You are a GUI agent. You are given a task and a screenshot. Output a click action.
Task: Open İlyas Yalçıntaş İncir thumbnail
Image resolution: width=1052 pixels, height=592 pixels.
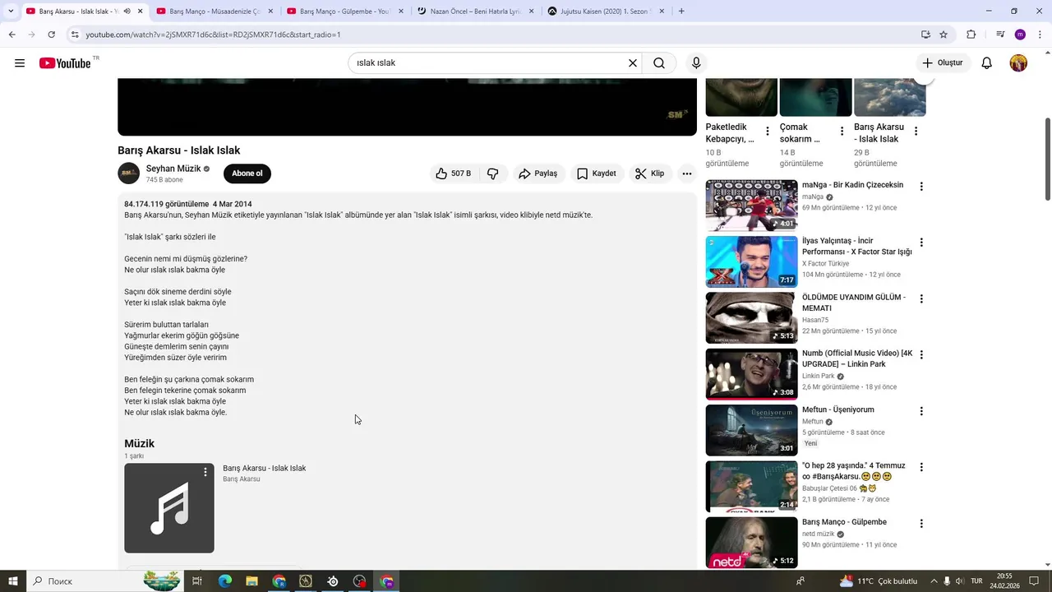click(751, 261)
